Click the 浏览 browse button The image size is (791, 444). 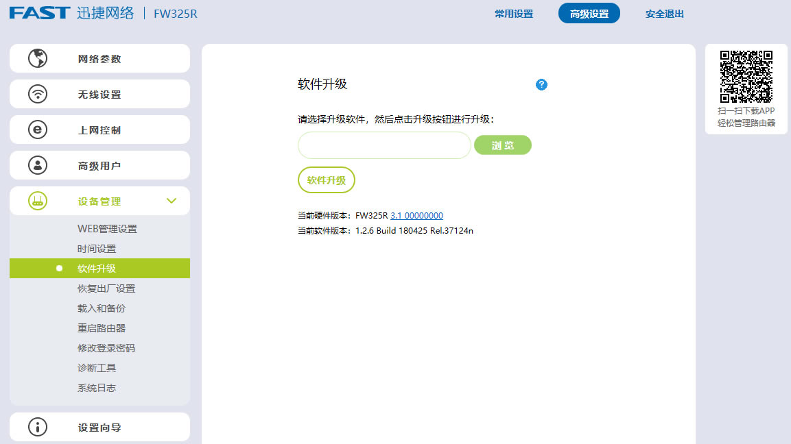pos(503,145)
